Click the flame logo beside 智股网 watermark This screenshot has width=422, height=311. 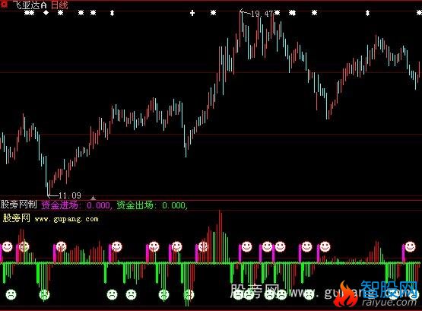(345, 294)
